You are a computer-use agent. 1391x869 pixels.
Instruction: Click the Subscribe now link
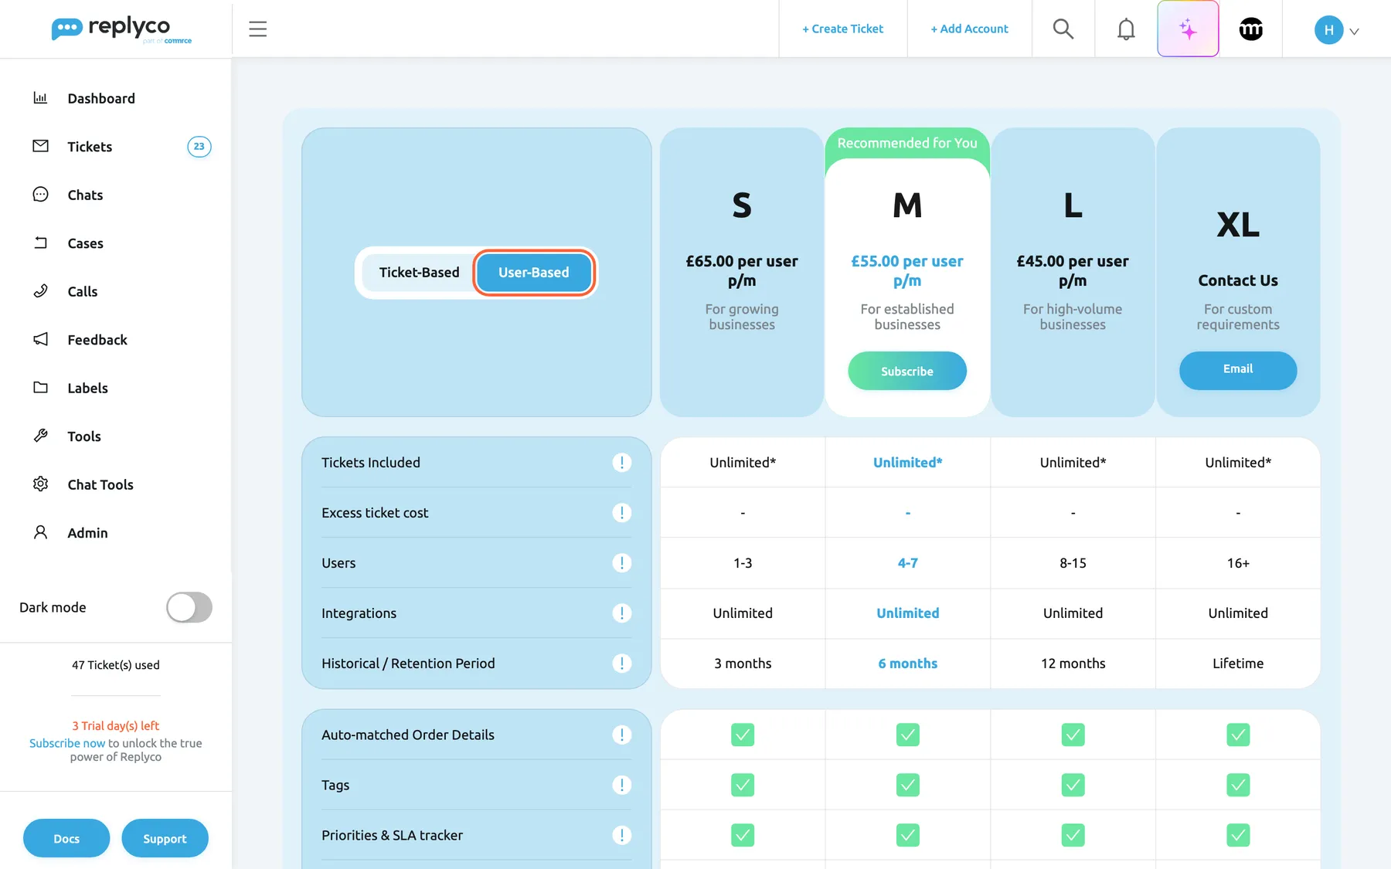coord(67,743)
